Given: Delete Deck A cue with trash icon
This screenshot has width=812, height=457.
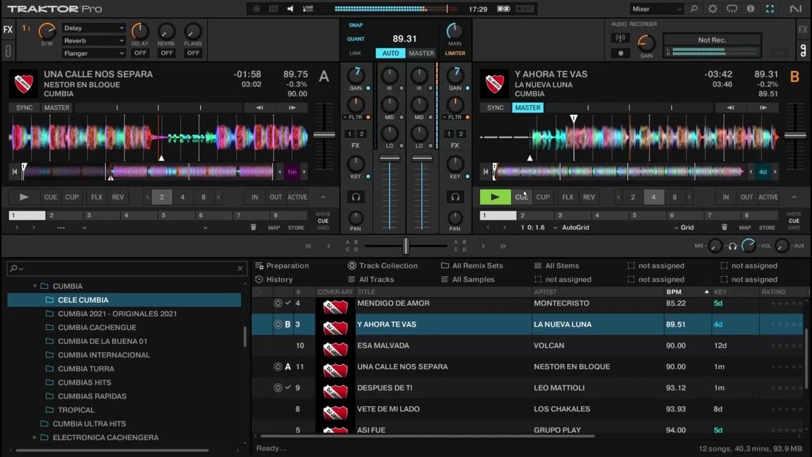Looking at the screenshot, I should (x=253, y=227).
